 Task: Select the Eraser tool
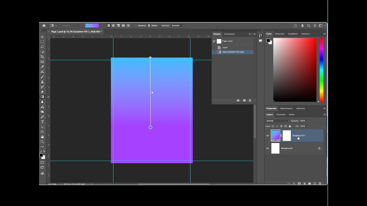pyautogui.click(x=42, y=92)
